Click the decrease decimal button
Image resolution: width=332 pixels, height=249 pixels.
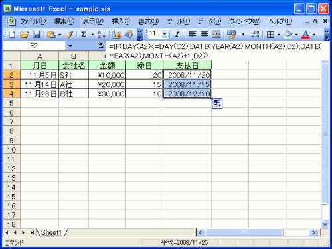coord(255,34)
